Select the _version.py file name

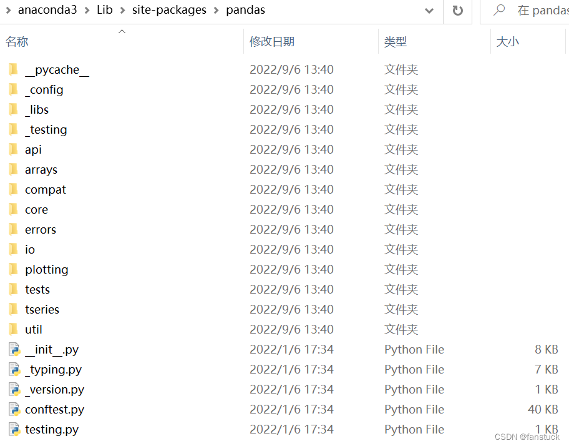click(x=54, y=389)
